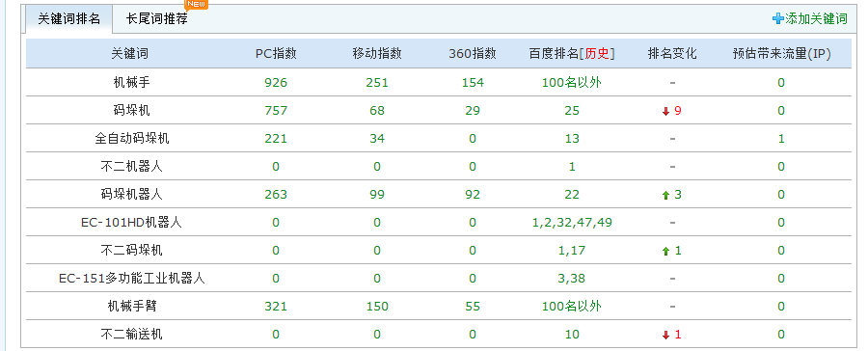Viewport: 868px width, 351px height.
Task: Click 360 index value 154
Action: [473, 83]
